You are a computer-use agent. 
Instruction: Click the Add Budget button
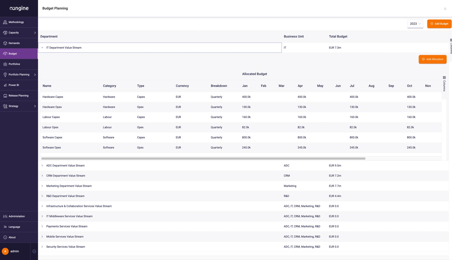click(439, 24)
